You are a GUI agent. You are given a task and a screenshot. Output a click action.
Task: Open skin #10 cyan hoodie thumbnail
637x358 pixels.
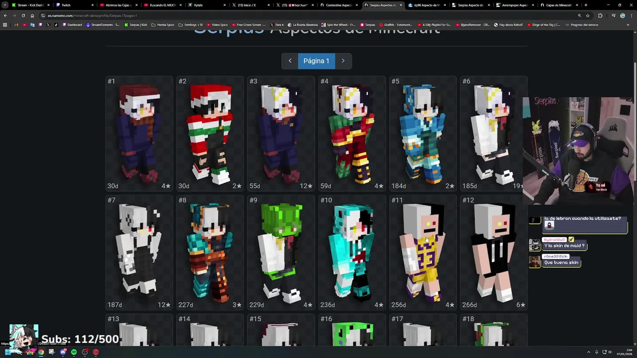coord(352,252)
